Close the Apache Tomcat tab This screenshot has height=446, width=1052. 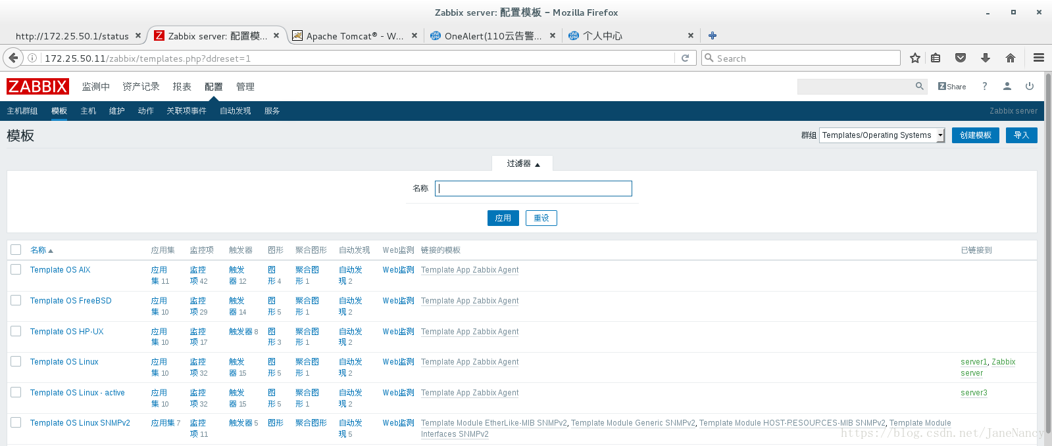click(x=414, y=35)
